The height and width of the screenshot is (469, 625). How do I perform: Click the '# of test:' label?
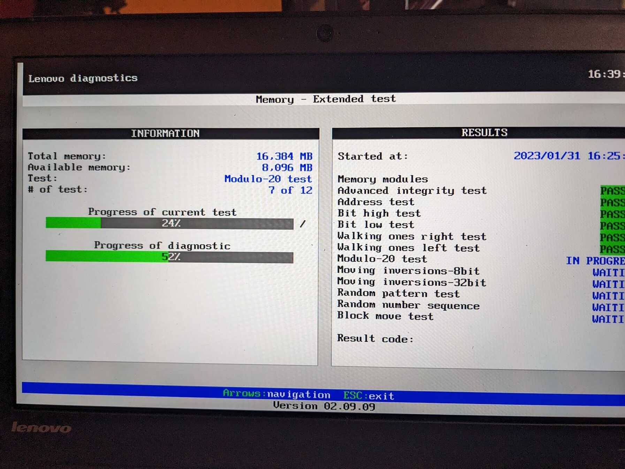click(x=58, y=189)
